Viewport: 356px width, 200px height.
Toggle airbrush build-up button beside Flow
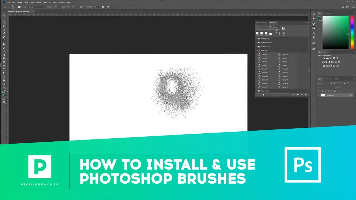coord(81,7)
